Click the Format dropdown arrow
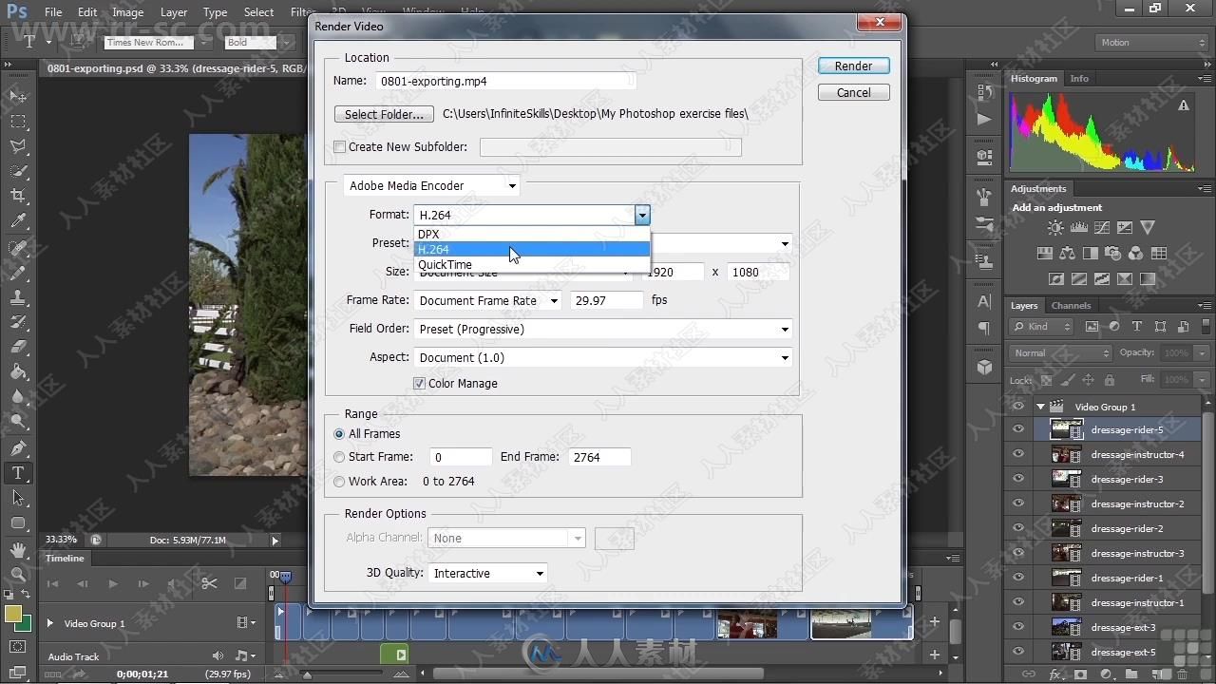This screenshot has height=684, width=1216. point(642,215)
